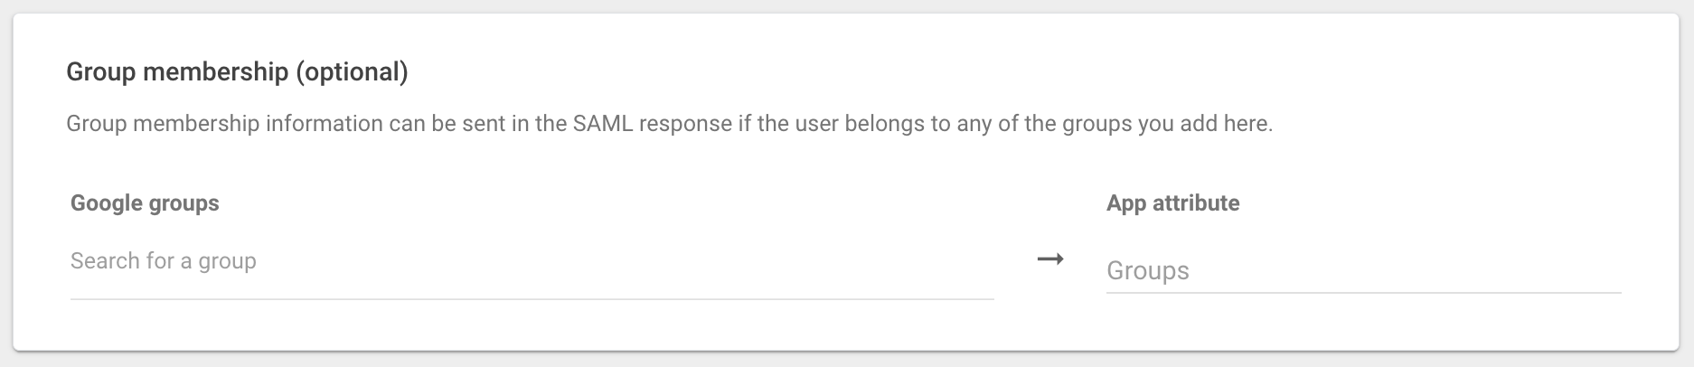Click the 'Group membership (optional)' heading
The image size is (1694, 367).
(237, 72)
